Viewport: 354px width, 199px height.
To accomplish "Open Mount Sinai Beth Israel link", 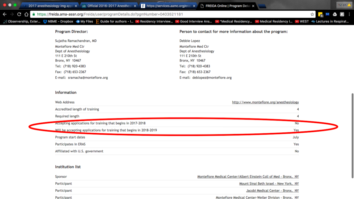I will (x=269, y=184).
